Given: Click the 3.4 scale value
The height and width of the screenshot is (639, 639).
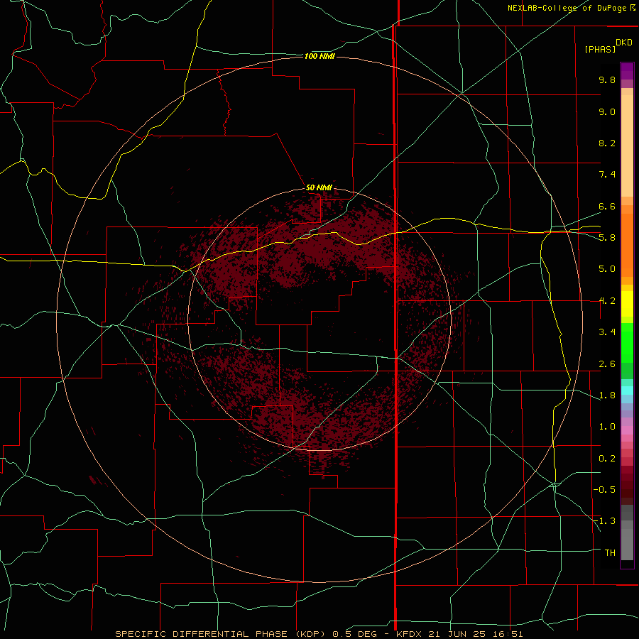Looking at the screenshot, I should [607, 332].
